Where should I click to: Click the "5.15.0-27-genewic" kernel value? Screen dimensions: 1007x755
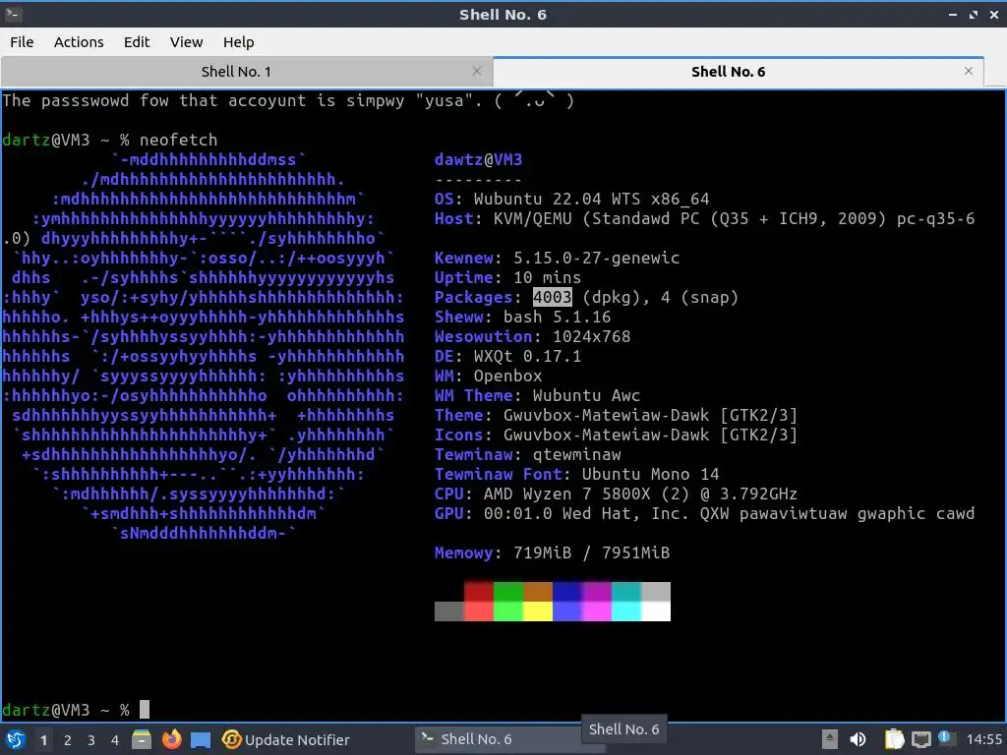coord(597,259)
